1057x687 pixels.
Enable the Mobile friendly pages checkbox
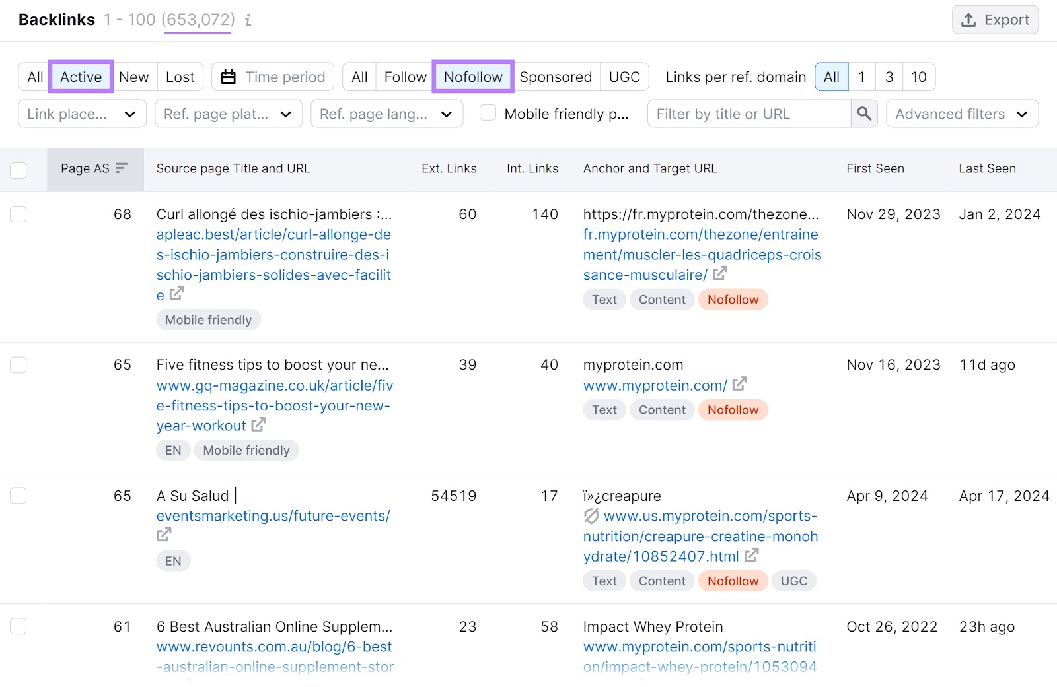click(x=488, y=113)
